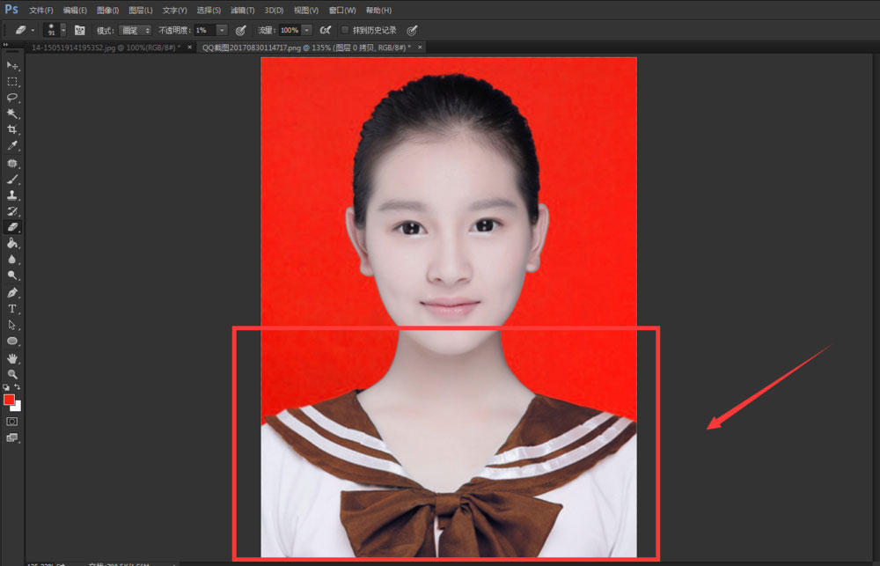
Task: Activate the Crop tool
Action: coord(12,130)
